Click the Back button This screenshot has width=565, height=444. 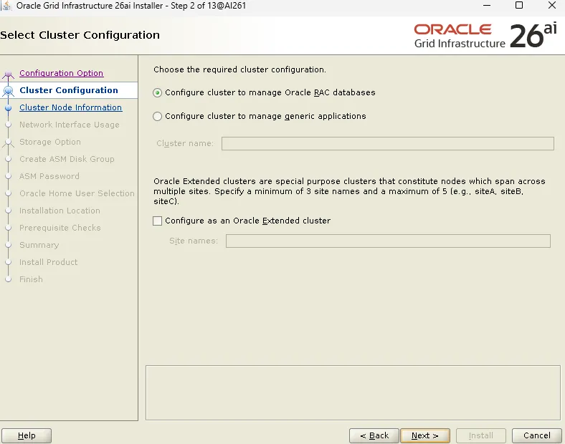374,435
